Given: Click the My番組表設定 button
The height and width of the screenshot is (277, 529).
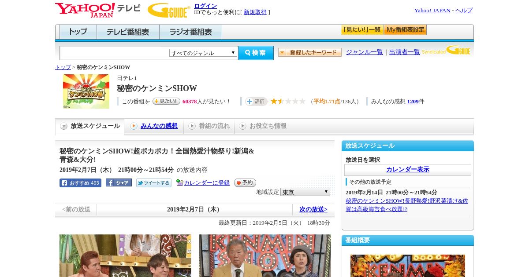Looking at the screenshot, I should [x=405, y=30].
